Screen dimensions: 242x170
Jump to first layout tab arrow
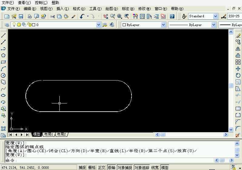[11, 135]
